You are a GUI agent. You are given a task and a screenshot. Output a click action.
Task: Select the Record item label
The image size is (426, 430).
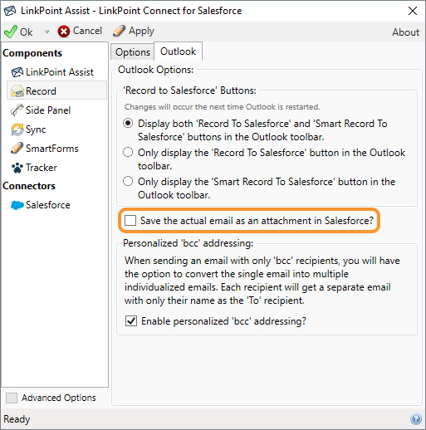(41, 91)
